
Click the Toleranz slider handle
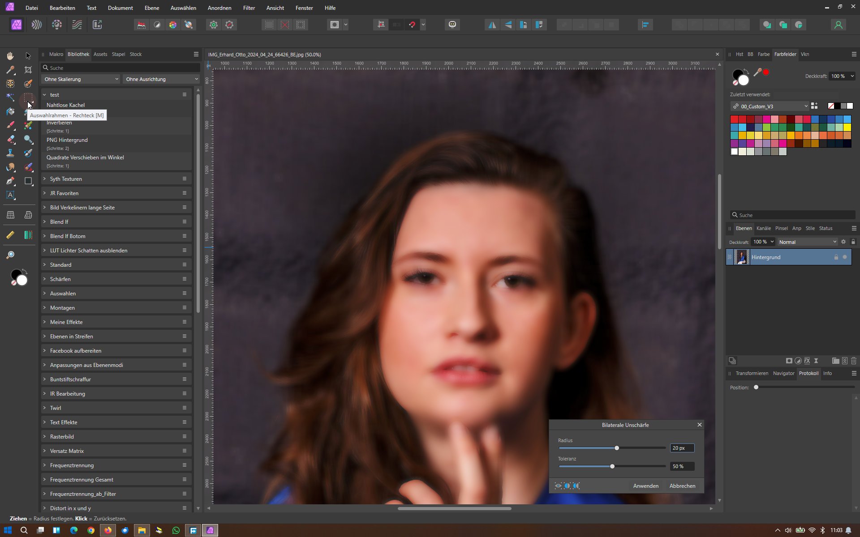tap(612, 466)
